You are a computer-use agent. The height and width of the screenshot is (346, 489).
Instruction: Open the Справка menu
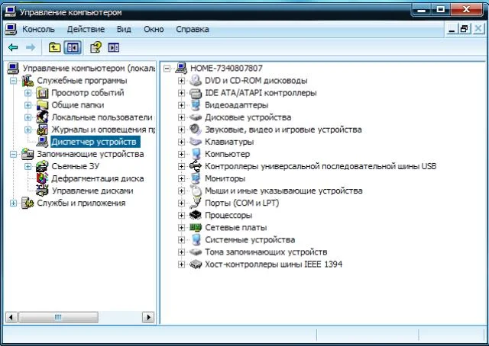(193, 29)
